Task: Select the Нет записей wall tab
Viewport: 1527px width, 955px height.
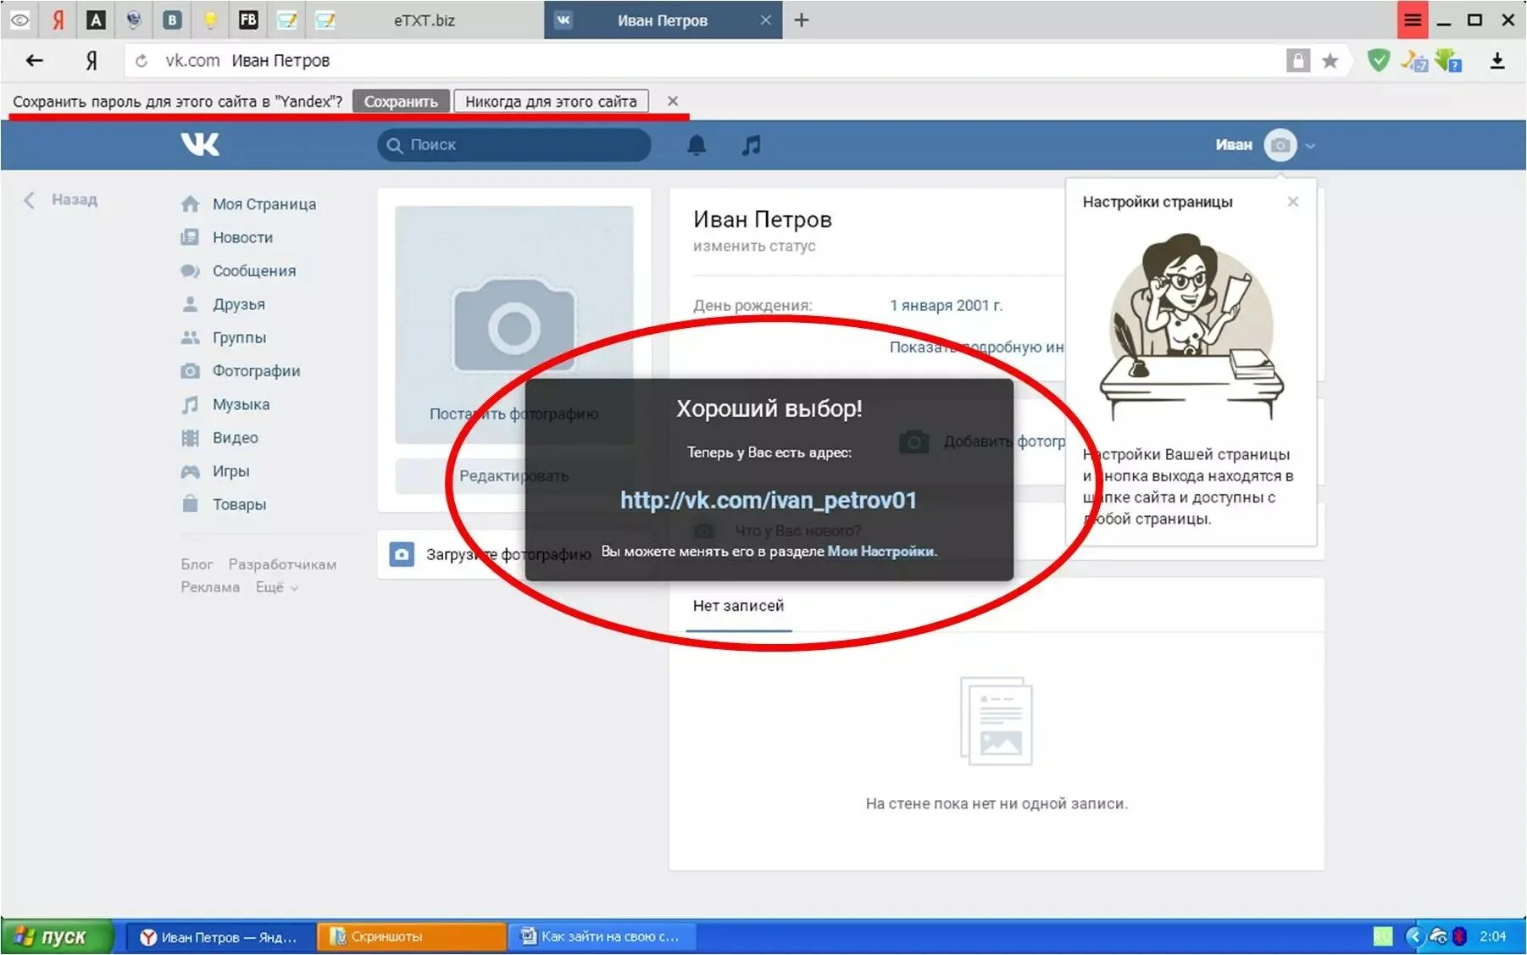Action: (738, 607)
